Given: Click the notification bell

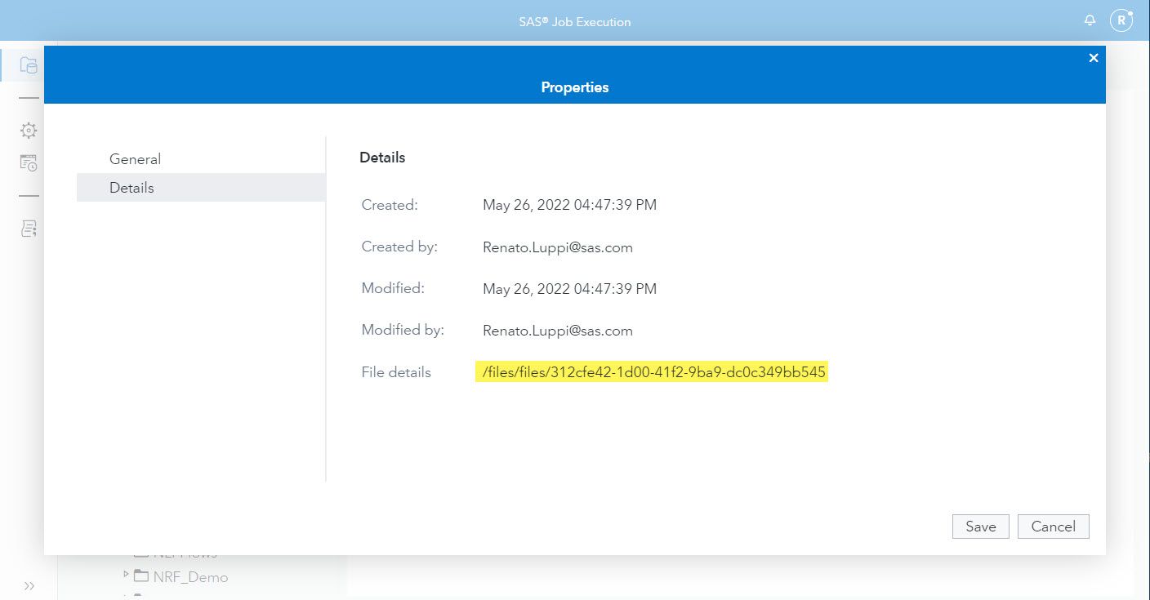Looking at the screenshot, I should click(1090, 20).
